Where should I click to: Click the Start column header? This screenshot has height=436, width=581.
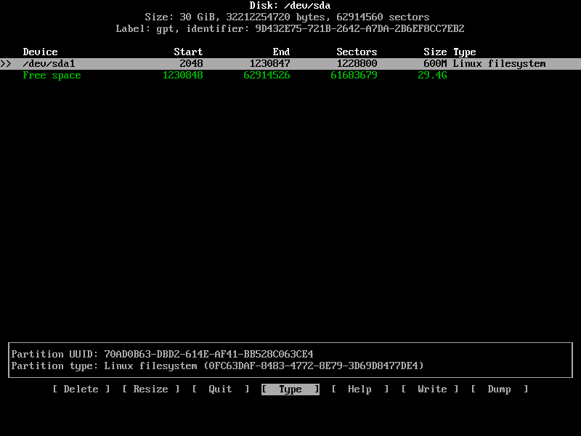pos(188,52)
